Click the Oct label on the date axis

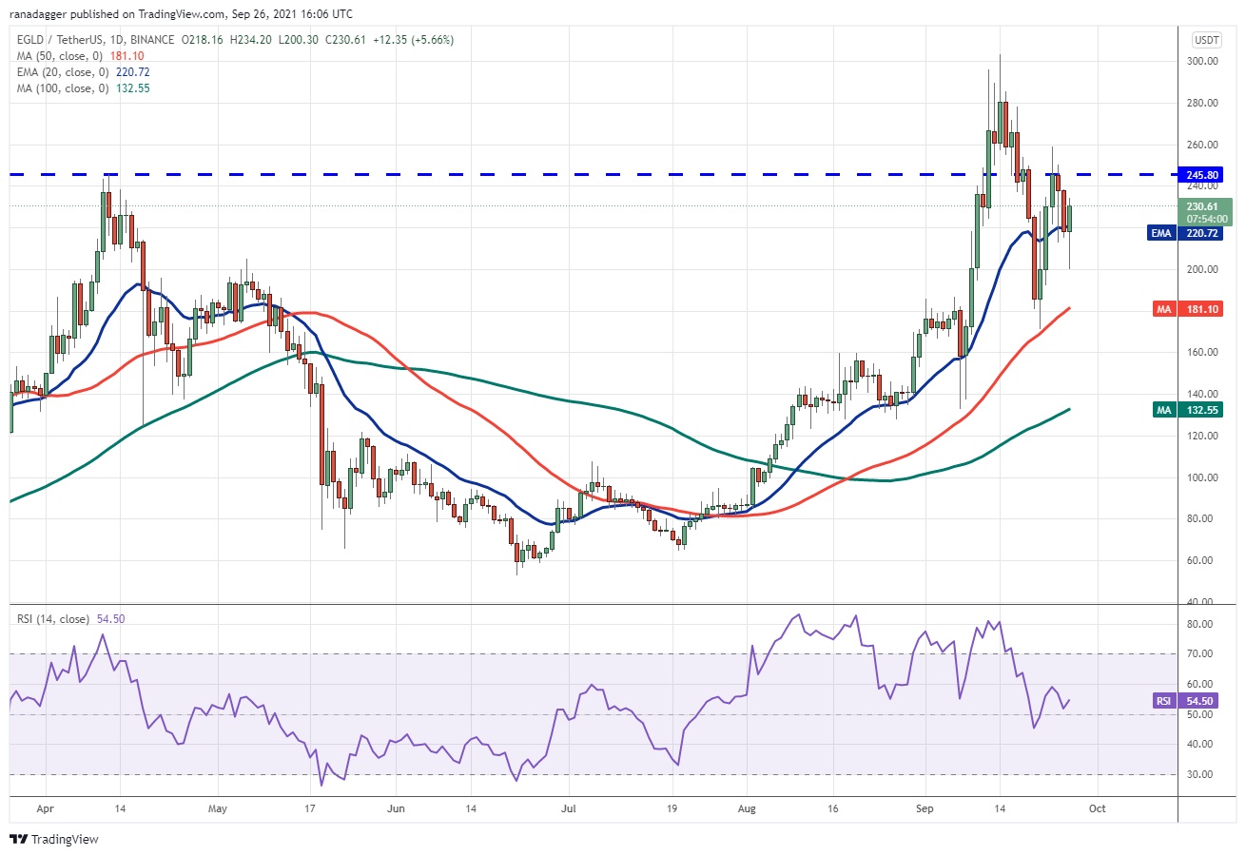click(1097, 807)
